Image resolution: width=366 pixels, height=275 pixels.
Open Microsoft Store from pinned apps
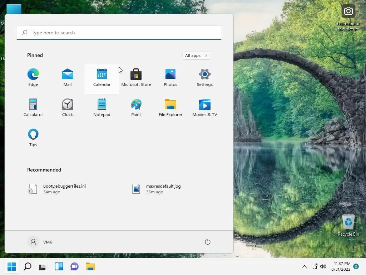tap(136, 78)
